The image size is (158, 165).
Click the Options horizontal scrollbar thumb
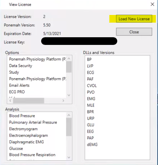[28, 101]
